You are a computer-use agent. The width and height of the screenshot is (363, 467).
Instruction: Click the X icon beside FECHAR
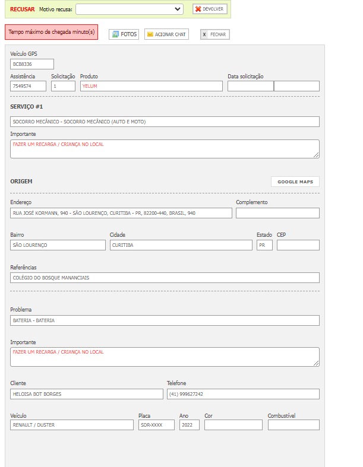tap(204, 34)
